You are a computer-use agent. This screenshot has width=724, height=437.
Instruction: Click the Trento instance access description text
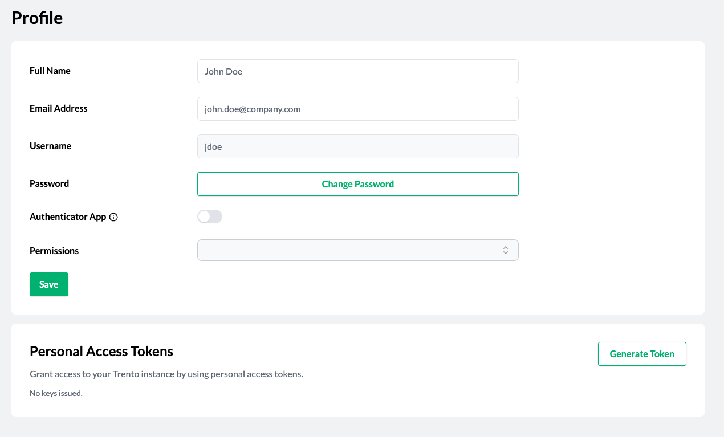click(166, 374)
